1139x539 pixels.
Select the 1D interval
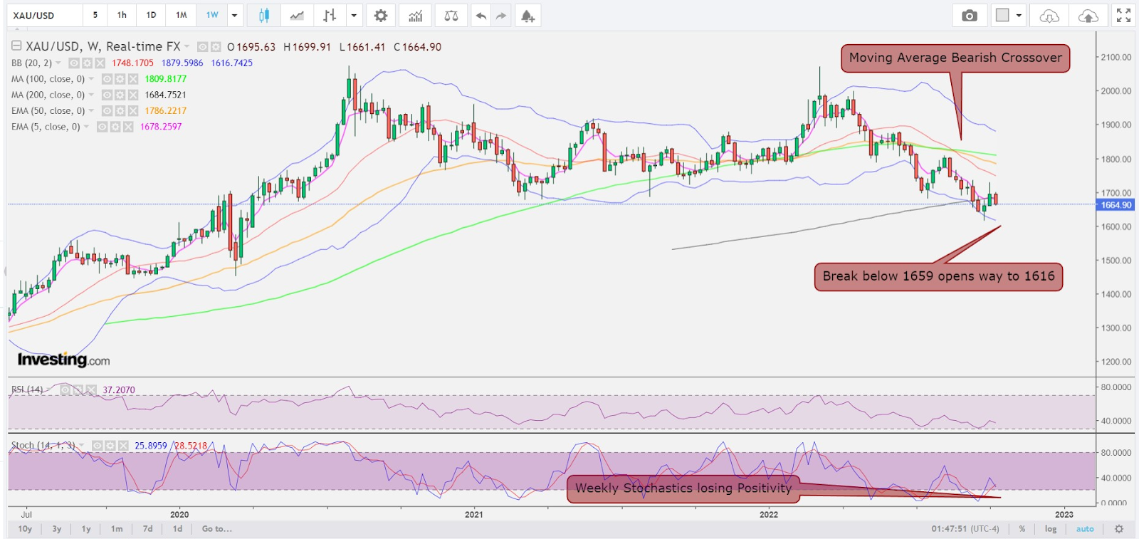click(x=151, y=15)
